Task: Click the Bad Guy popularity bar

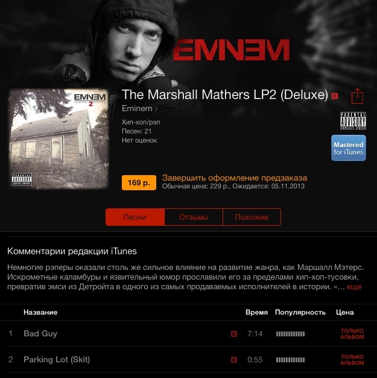Action: tap(290, 334)
